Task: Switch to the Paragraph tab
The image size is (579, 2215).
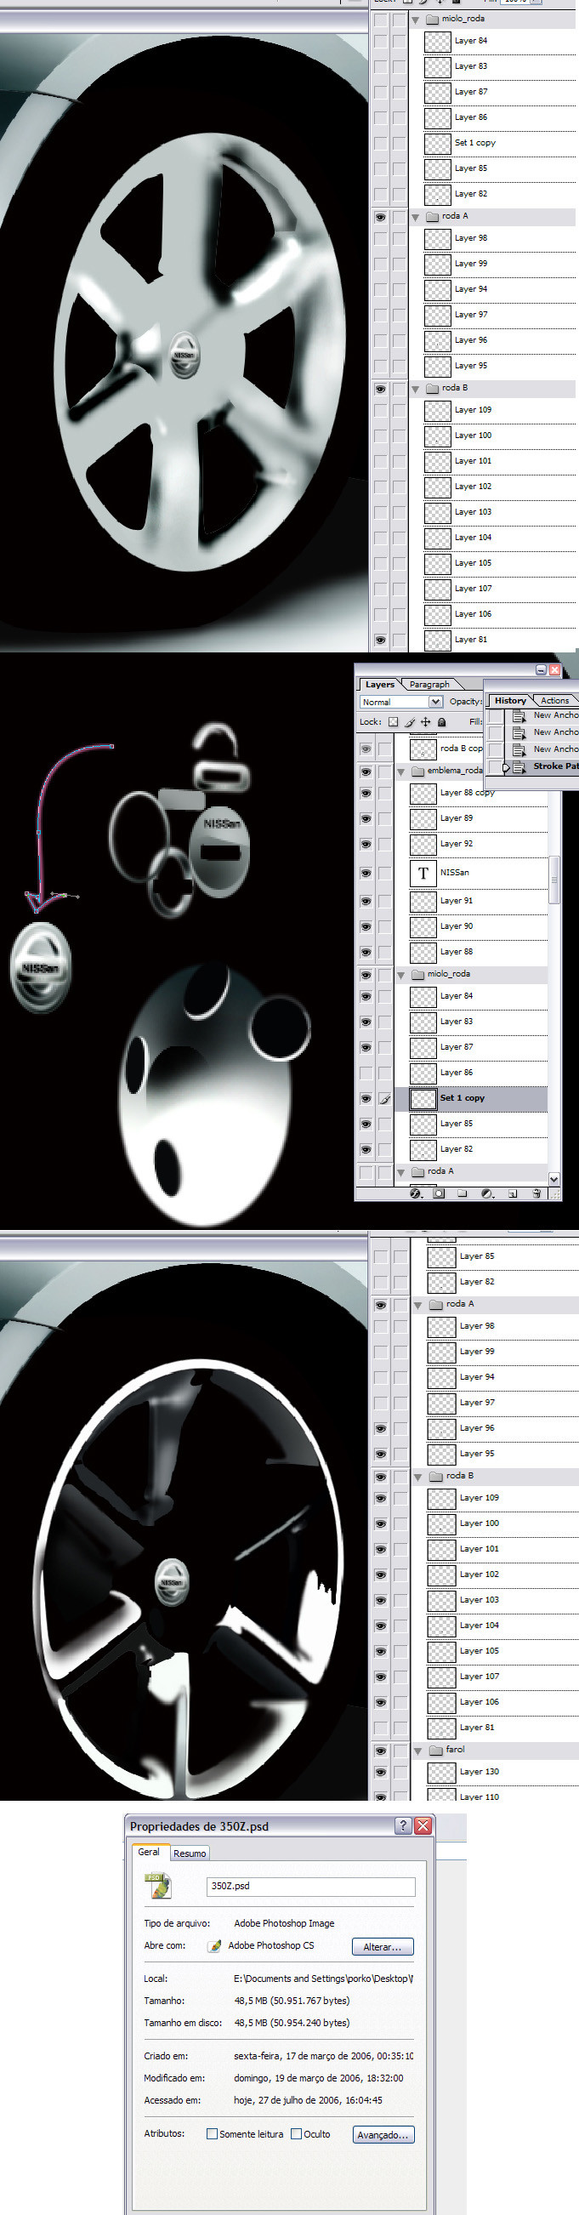Action: click(x=429, y=685)
